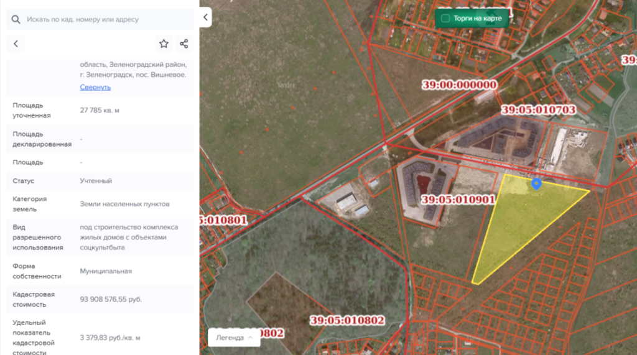Click the cadastral quarter label 39:05:010703
Screen dimensions: 637x355
pos(538,110)
